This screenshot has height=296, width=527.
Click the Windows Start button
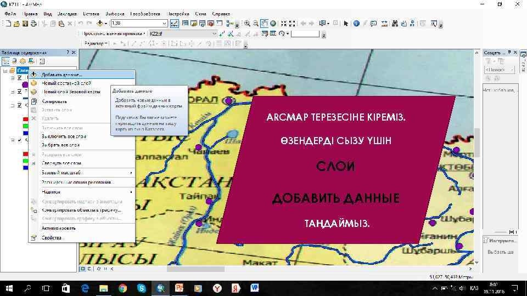[9, 288]
